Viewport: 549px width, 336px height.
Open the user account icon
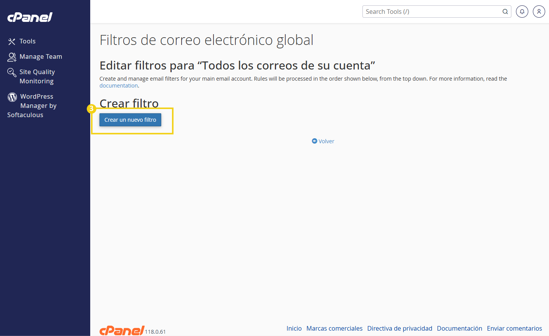click(x=539, y=12)
